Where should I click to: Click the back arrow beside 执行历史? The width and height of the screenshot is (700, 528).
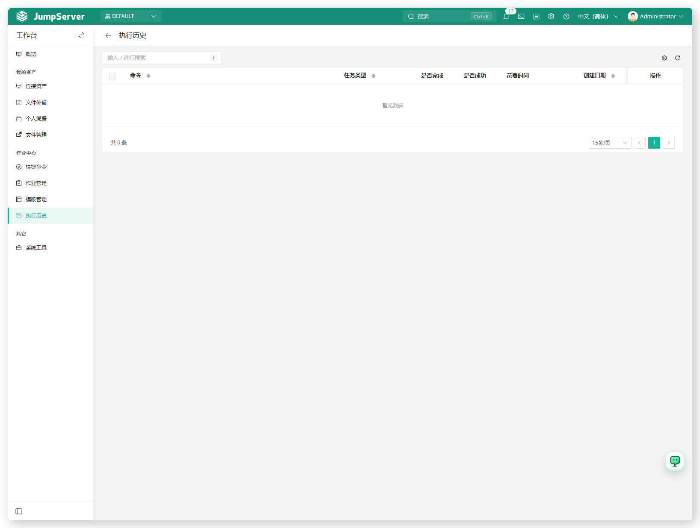point(108,35)
